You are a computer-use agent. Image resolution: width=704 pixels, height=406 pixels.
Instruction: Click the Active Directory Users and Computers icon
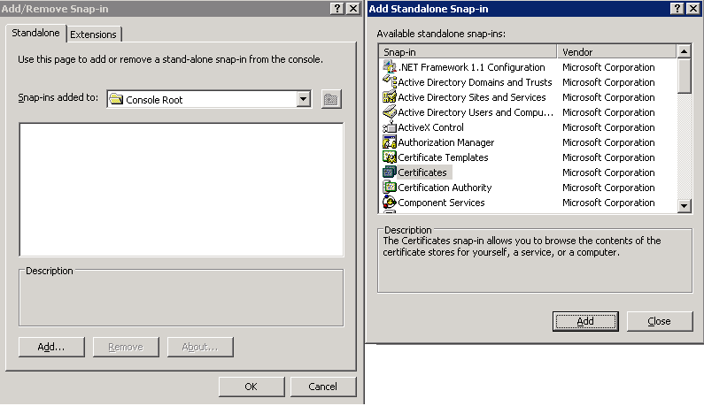pos(389,112)
